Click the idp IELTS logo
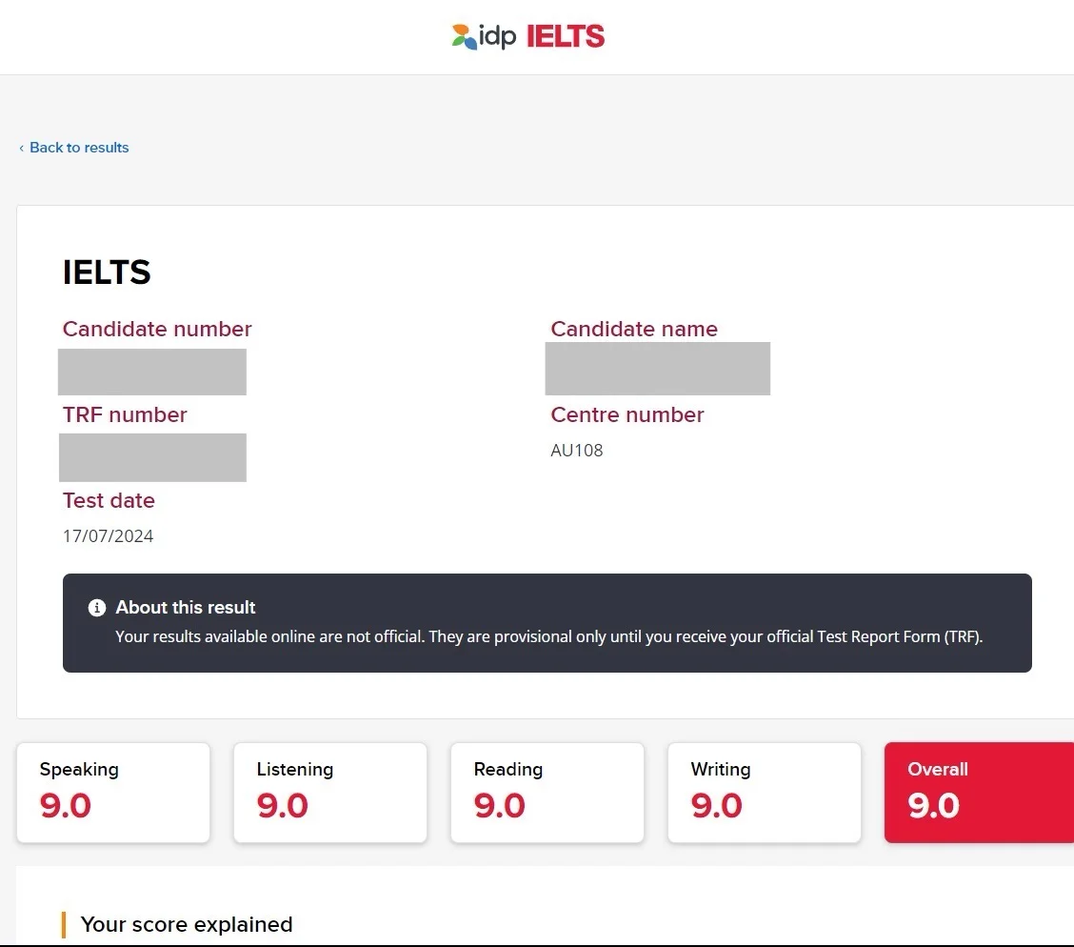 [x=528, y=36]
